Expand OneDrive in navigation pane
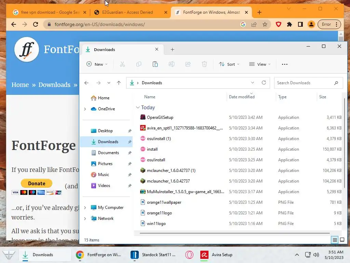Screen dimensions: 350x263 coord(85,109)
